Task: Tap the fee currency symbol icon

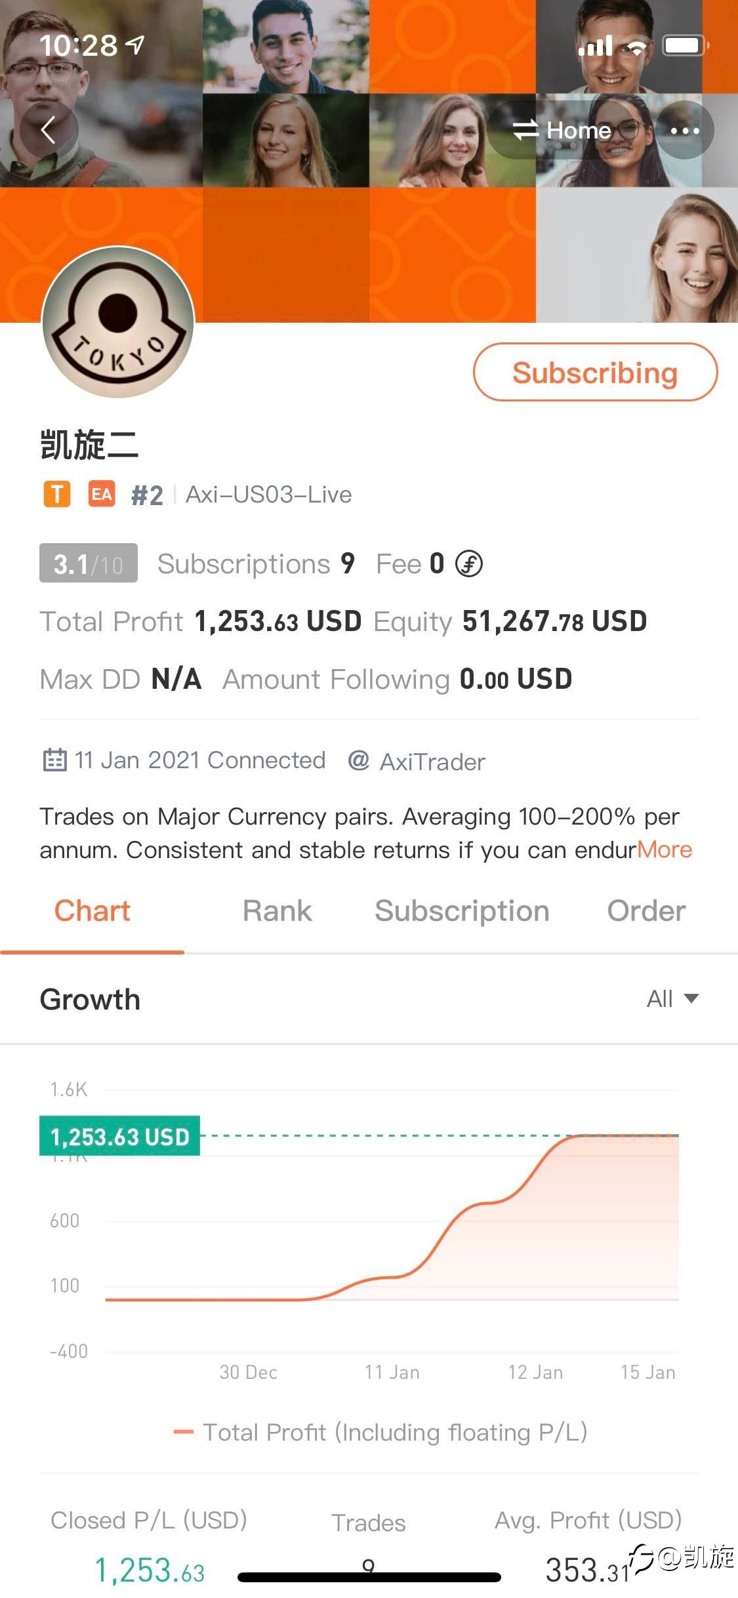Action: point(469,564)
